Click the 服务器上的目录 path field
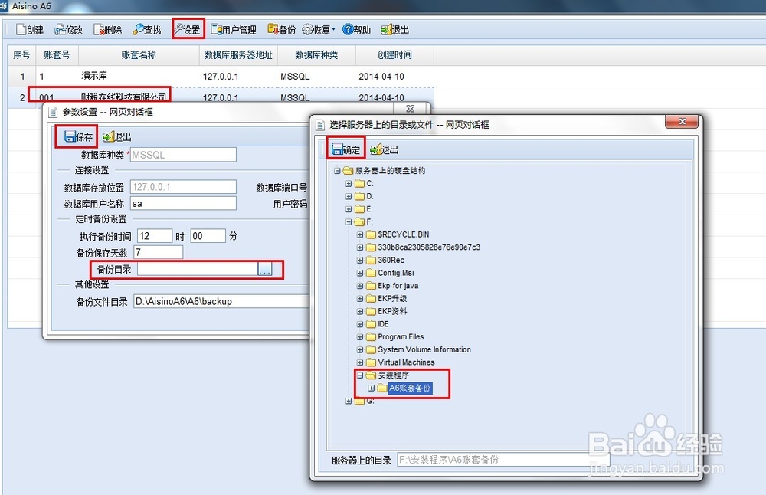 coord(503,460)
